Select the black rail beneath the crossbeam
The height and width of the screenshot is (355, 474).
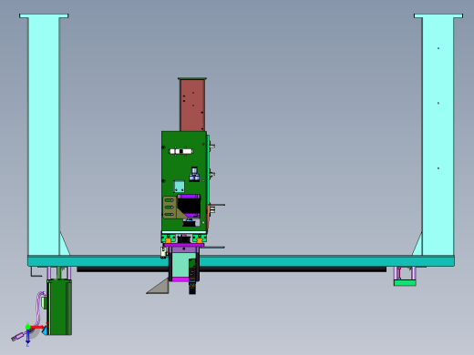(232, 269)
